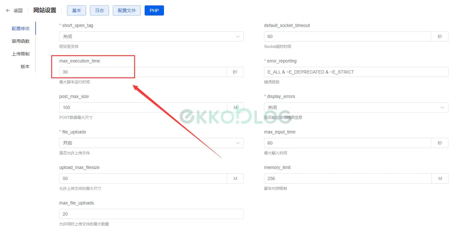The width and height of the screenshot is (464, 226).
Task: Expand the display_errors dropdown
Action: (356, 107)
